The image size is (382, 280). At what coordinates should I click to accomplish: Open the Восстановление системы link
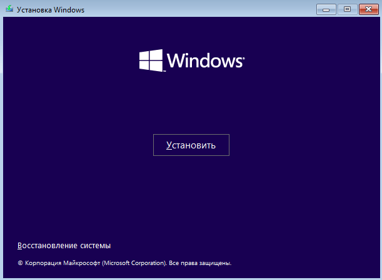(x=64, y=246)
